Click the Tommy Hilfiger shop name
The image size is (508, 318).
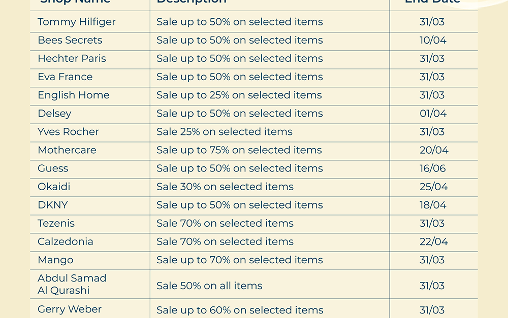[77, 22]
